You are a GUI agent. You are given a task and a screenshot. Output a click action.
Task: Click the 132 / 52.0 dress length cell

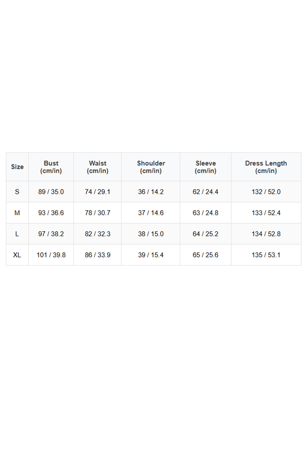[x=266, y=192]
